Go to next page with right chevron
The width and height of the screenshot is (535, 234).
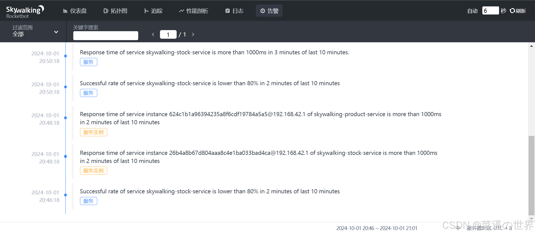pos(193,35)
